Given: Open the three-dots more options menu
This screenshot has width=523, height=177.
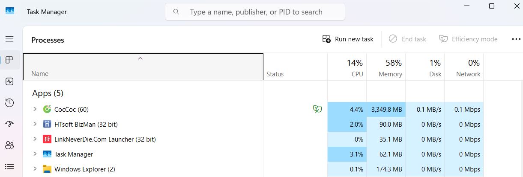Looking at the screenshot, I should pyautogui.click(x=516, y=39).
